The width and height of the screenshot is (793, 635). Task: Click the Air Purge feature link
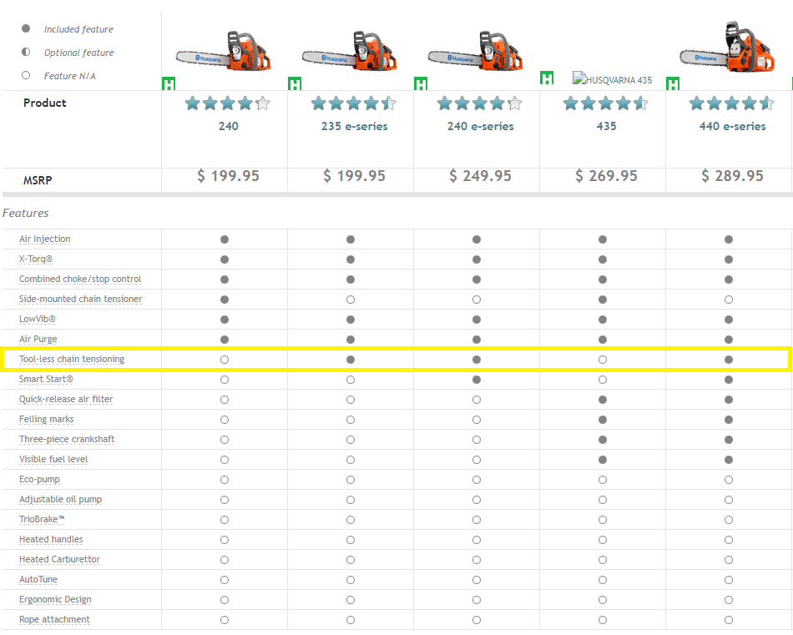click(38, 340)
